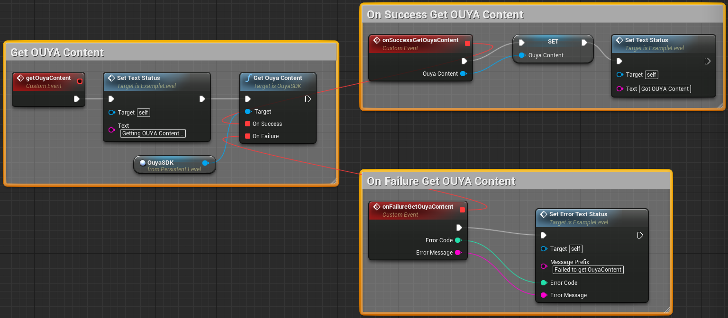728x318 pixels.
Task: Click the Text pin beside Got OUYA Content field
Action: pos(620,89)
